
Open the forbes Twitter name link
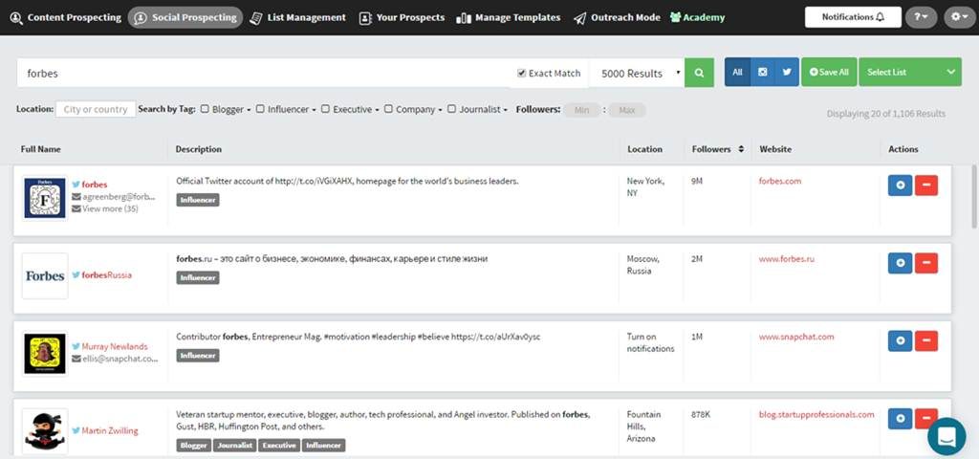click(x=95, y=185)
